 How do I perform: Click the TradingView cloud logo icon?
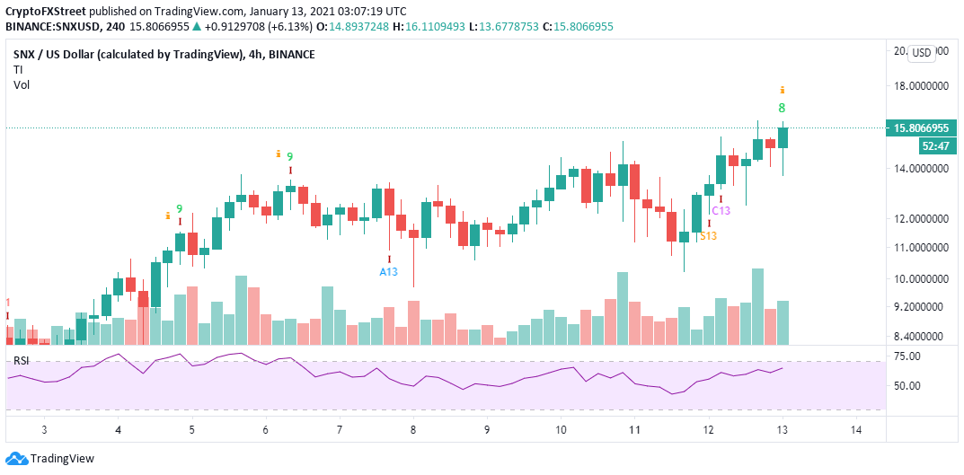click(x=15, y=459)
